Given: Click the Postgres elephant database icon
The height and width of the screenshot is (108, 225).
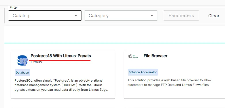Looking at the screenshot, I should pos(22,61).
